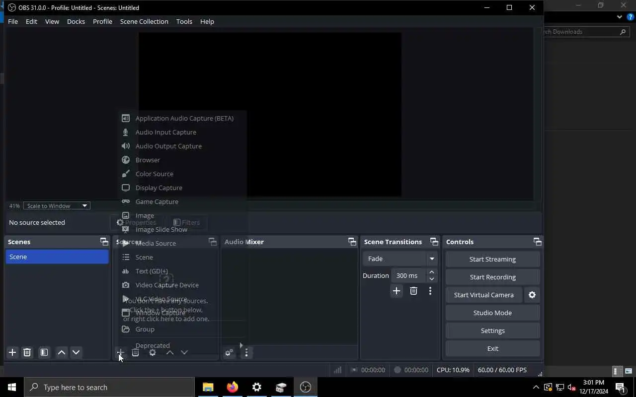Undock the Scenes panel
The width and height of the screenshot is (636, 397).
104,242
